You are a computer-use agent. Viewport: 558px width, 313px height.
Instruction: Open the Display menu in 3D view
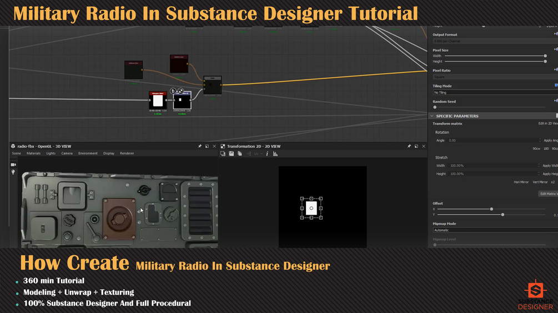109,153
